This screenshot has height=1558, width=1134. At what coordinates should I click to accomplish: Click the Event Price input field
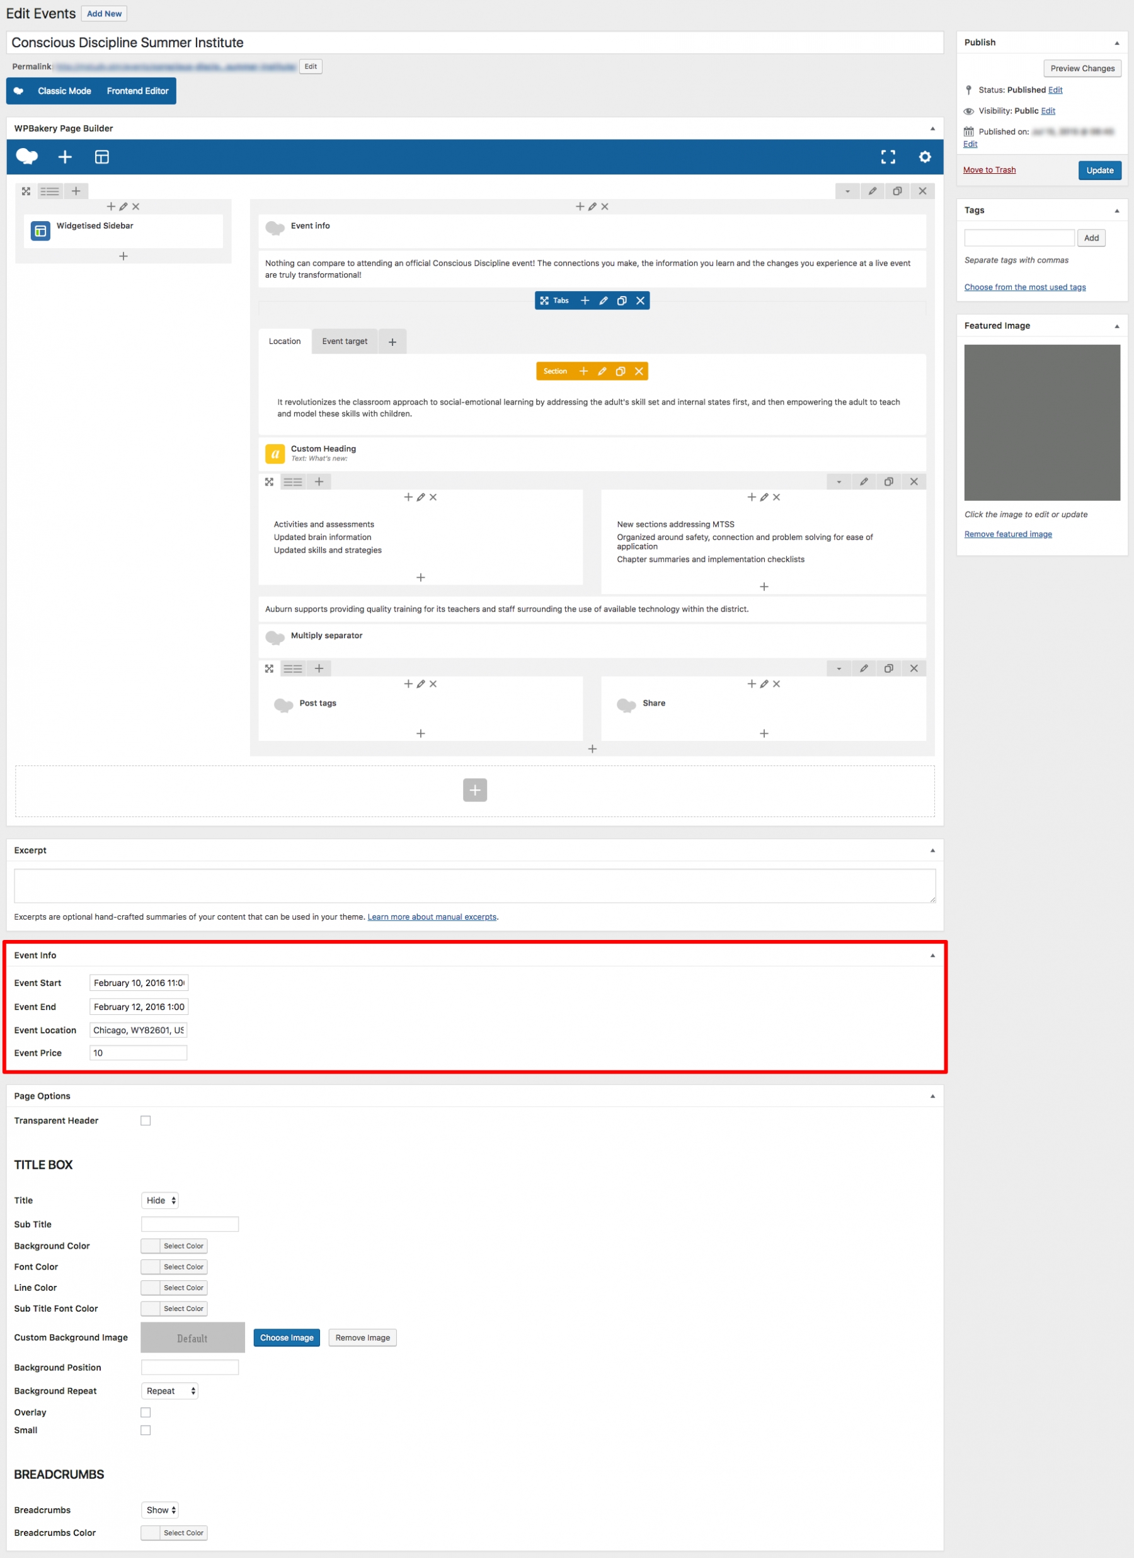pos(138,1053)
